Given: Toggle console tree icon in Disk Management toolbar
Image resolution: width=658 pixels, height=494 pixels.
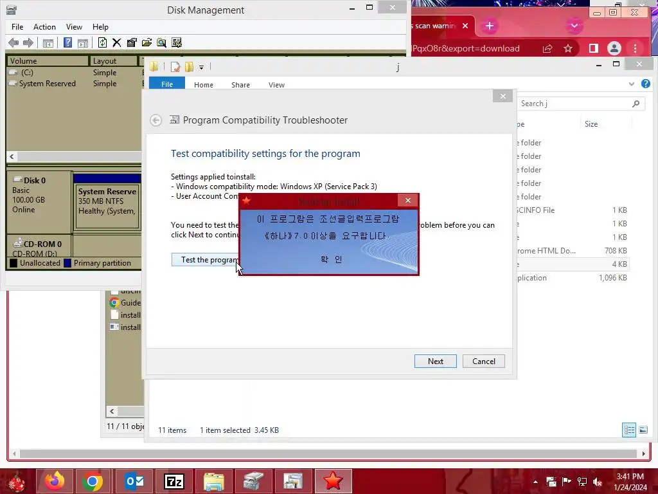Looking at the screenshot, I should coord(48,42).
